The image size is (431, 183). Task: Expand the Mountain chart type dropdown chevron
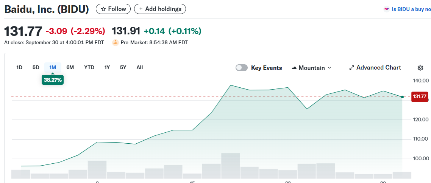[x=329, y=68]
